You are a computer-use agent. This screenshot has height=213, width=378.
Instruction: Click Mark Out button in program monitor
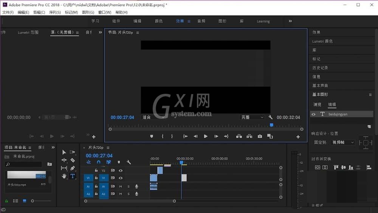click(x=172, y=137)
